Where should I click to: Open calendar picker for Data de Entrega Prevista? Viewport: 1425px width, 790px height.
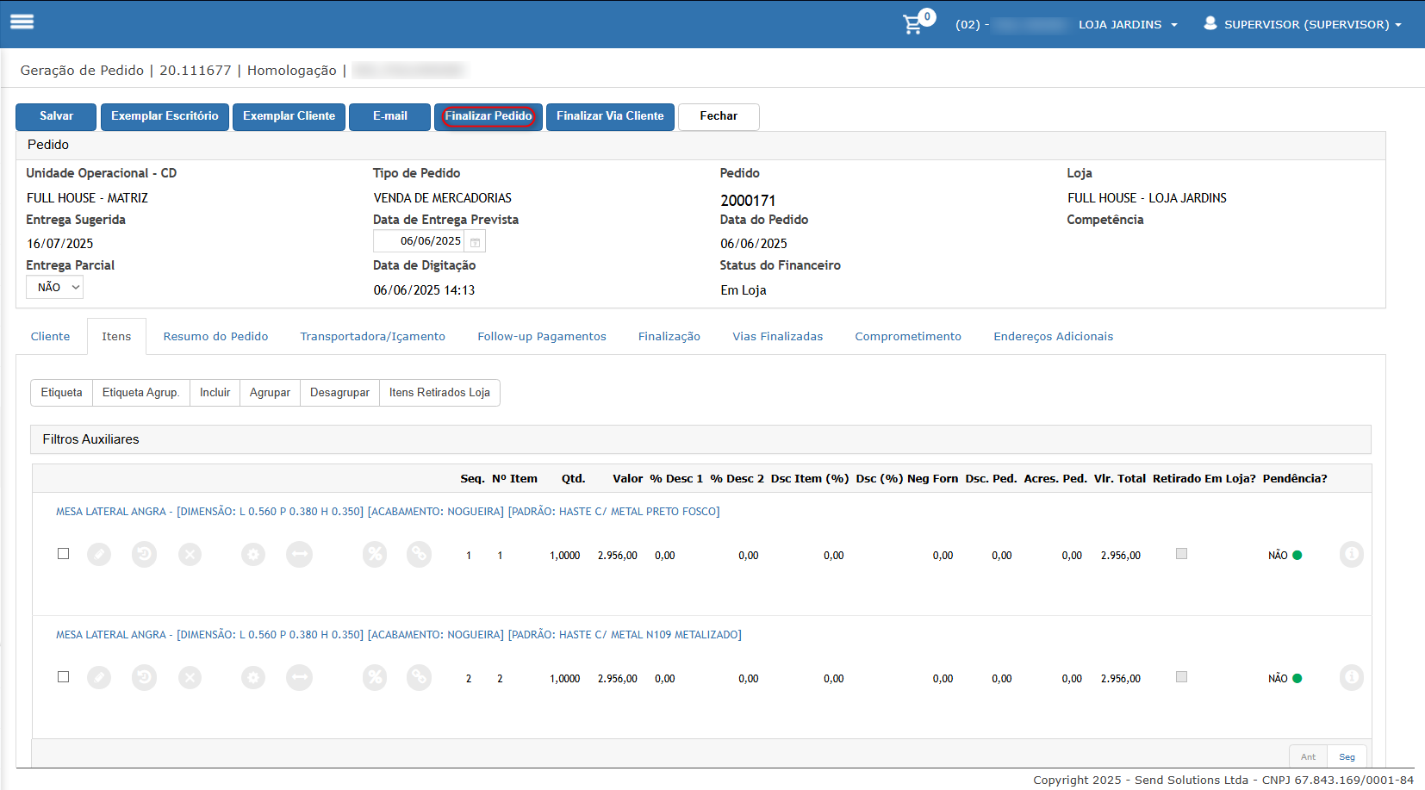click(x=475, y=242)
